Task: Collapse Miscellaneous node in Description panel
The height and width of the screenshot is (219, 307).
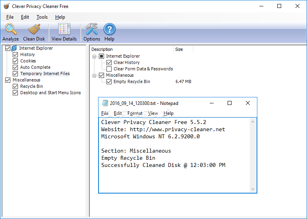Action: (95, 76)
